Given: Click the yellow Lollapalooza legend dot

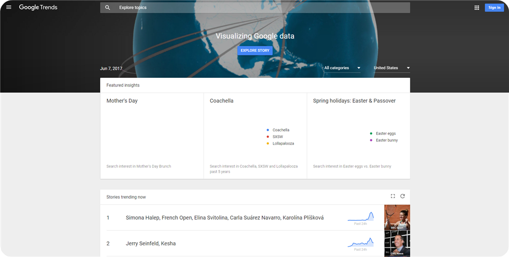Looking at the screenshot, I should tap(268, 144).
